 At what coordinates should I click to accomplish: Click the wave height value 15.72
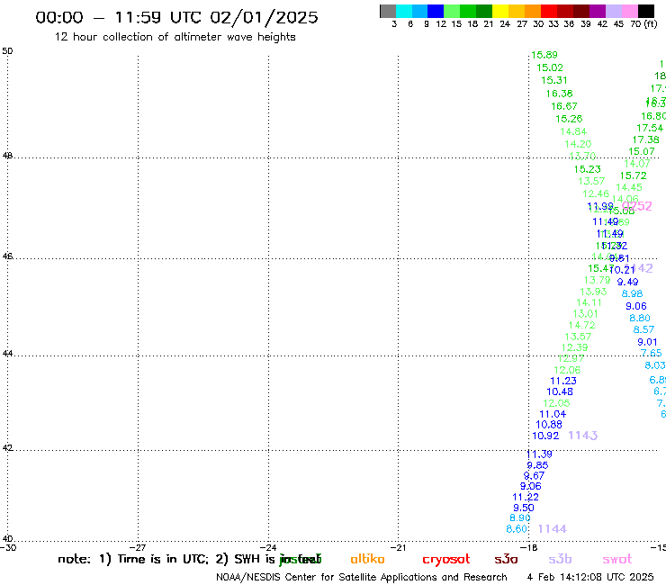click(x=633, y=175)
